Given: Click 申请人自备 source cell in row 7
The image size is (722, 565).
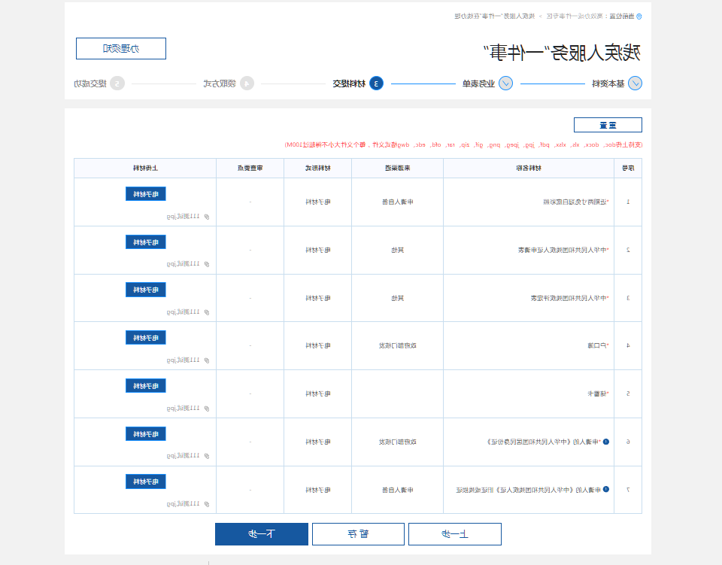Looking at the screenshot, I should [397, 490].
